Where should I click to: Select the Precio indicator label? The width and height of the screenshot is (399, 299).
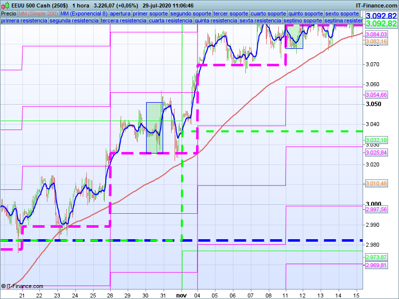(8, 13)
